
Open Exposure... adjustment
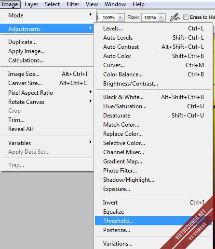pyautogui.click(x=153, y=189)
